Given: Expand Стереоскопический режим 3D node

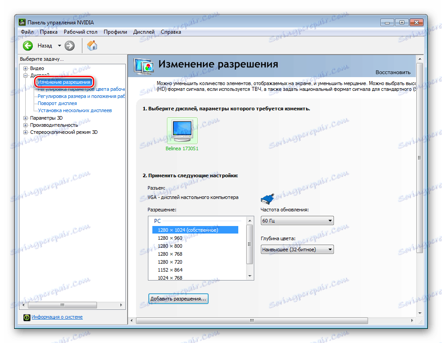Looking at the screenshot, I should [x=25, y=132].
